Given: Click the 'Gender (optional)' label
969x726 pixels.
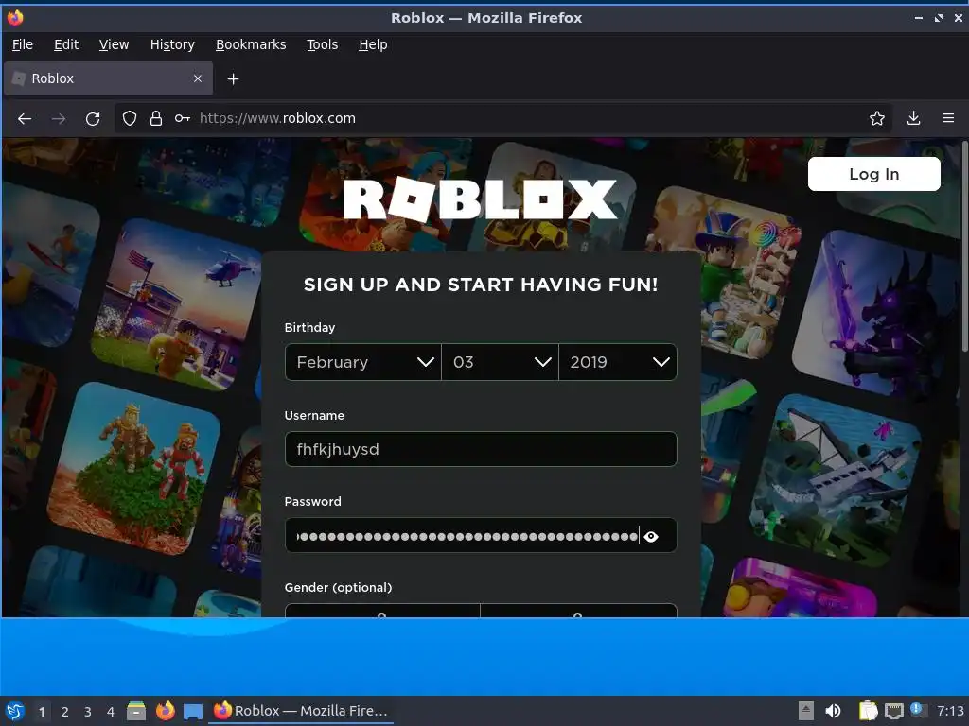Looking at the screenshot, I should click(338, 587).
